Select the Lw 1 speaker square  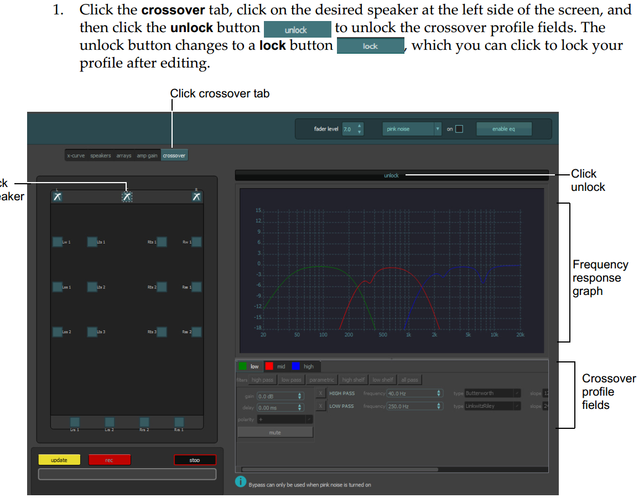pos(58,242)
